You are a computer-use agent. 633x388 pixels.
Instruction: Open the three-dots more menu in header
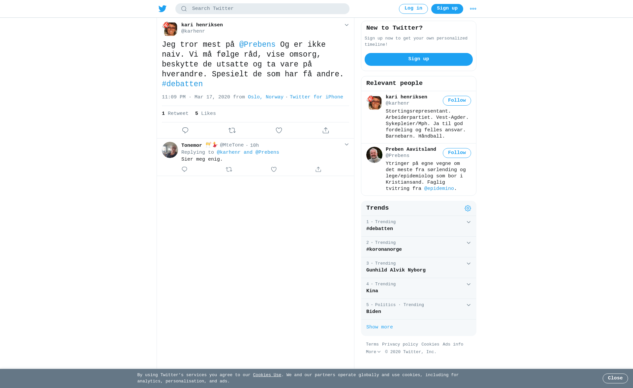tap(473, 9)
